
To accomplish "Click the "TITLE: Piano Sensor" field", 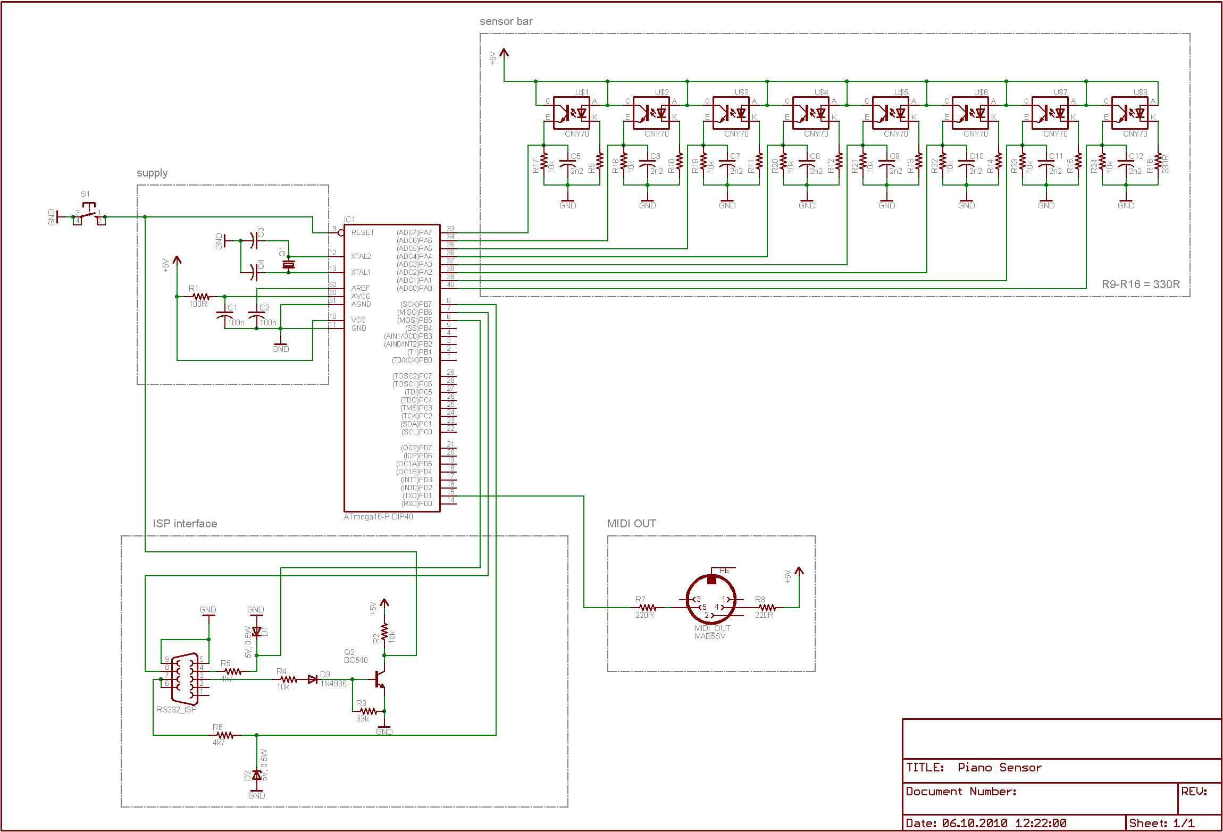I will [1061, 770].
